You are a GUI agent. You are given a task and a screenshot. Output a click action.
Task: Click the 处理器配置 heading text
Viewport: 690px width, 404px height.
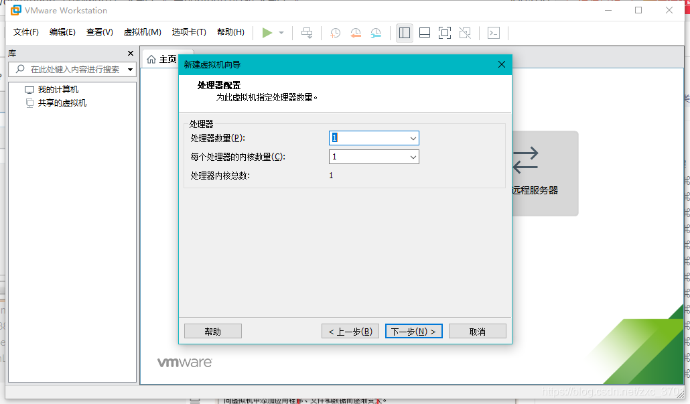(x=218, y=85)
